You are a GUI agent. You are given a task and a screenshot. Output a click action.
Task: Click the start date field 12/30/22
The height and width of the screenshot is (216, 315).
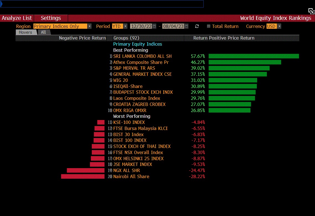pyautogui.click(x=141, y=26)
